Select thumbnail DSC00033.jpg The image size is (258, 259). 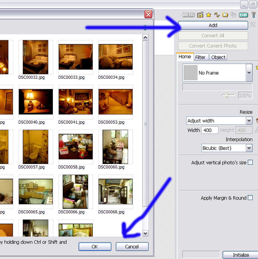click(x=76, y=57)
